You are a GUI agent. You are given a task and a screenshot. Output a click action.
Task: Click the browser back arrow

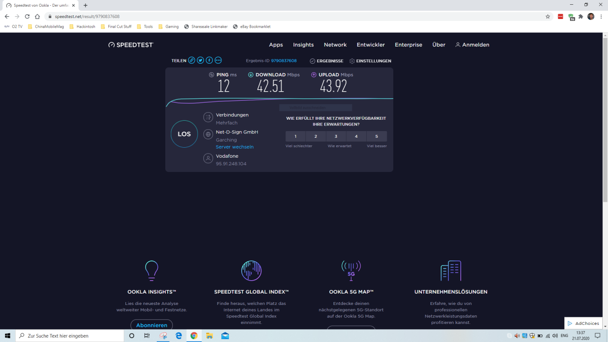(7, 16)
